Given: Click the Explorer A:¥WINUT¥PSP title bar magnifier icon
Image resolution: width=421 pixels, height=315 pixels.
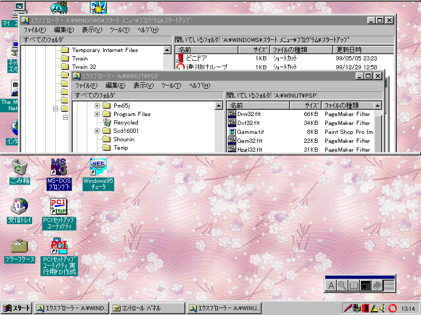Looking at the screenshot, I should [76, 76].
